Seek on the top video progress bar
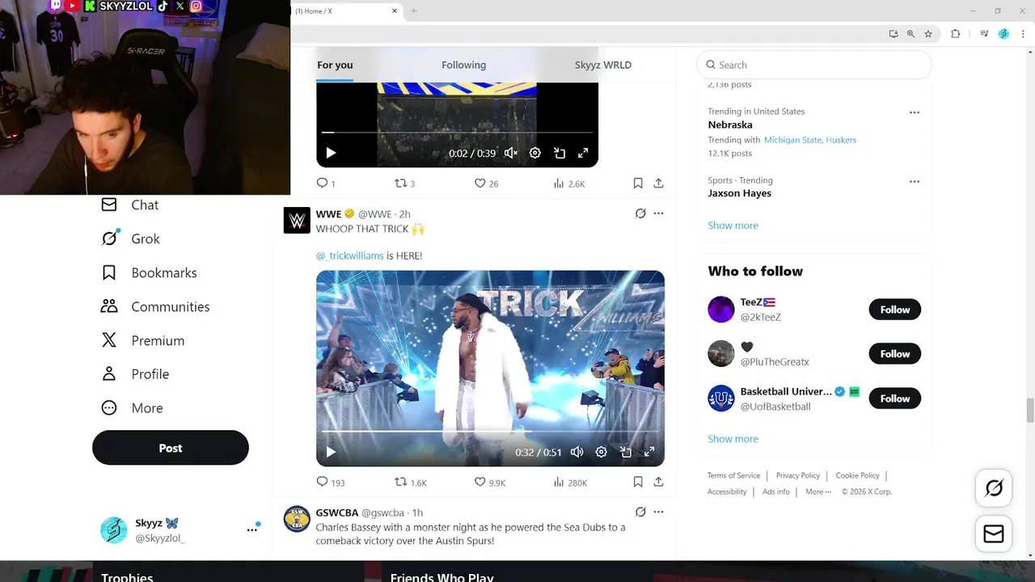The height and width of the screenshot is (582, 1035). [x=457, y=132]
